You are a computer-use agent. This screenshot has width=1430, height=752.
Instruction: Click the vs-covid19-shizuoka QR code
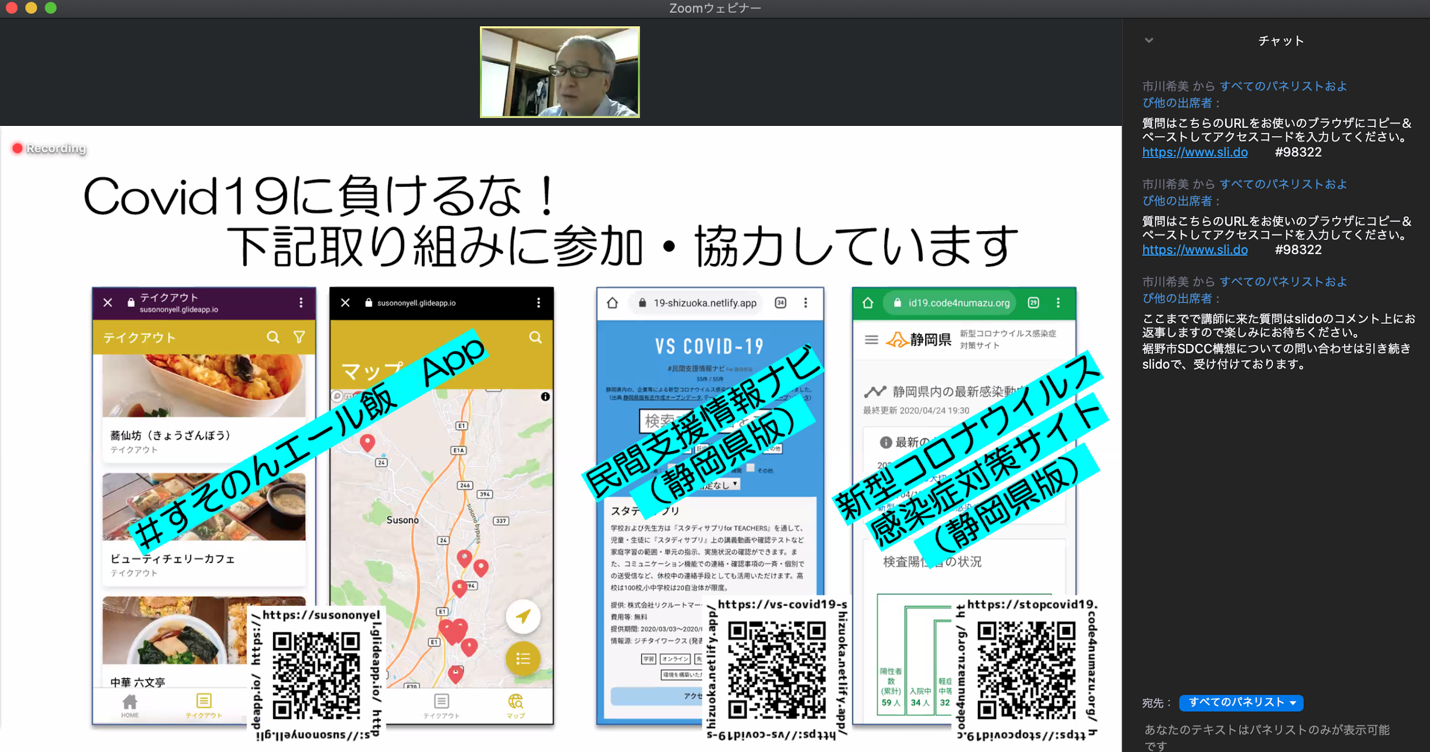point(776,669)
